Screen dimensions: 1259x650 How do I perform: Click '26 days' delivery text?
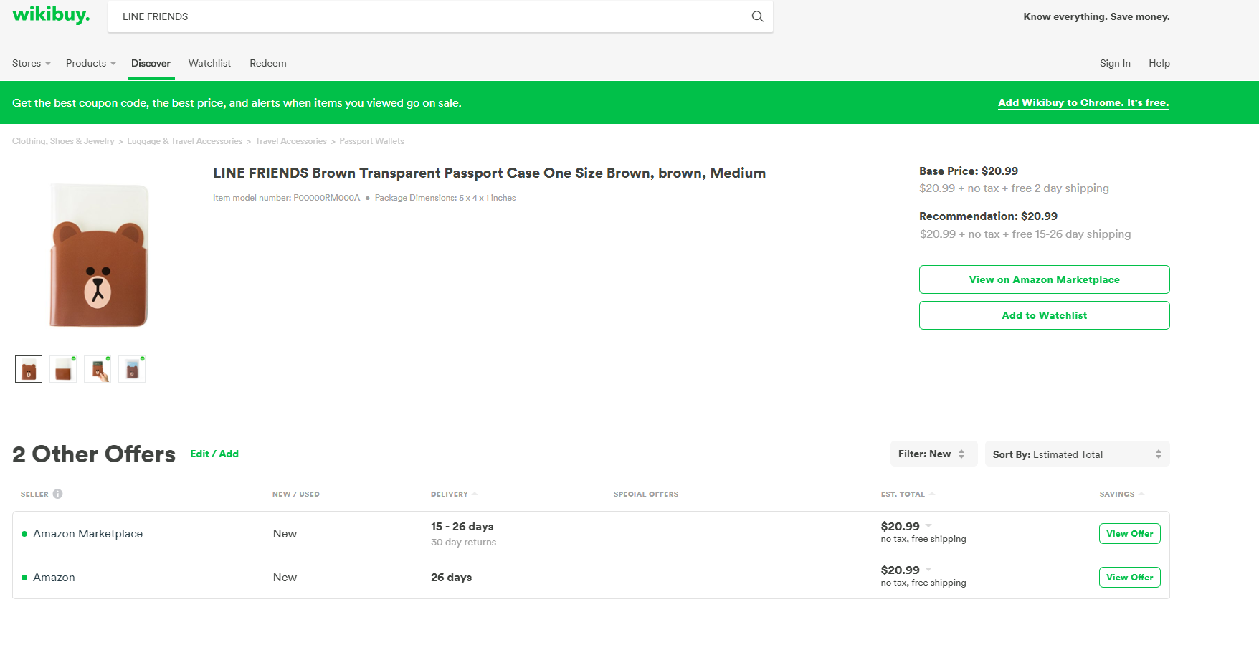pyautogui.click(x=451, y=578)
